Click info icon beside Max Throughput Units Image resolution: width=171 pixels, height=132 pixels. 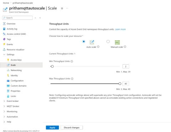[x=72, y=79]
